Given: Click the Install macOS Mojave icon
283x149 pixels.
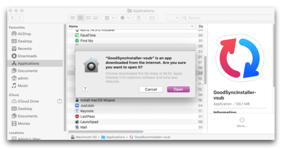Looking at the screenshot, I should tap(77, 100).
